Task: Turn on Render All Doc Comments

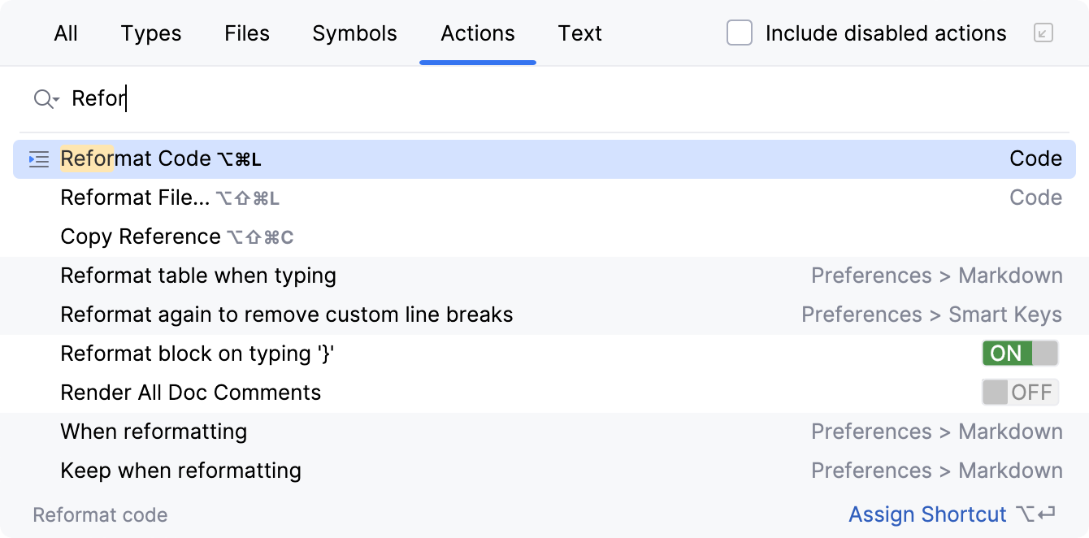Action: pos(1019,392)
